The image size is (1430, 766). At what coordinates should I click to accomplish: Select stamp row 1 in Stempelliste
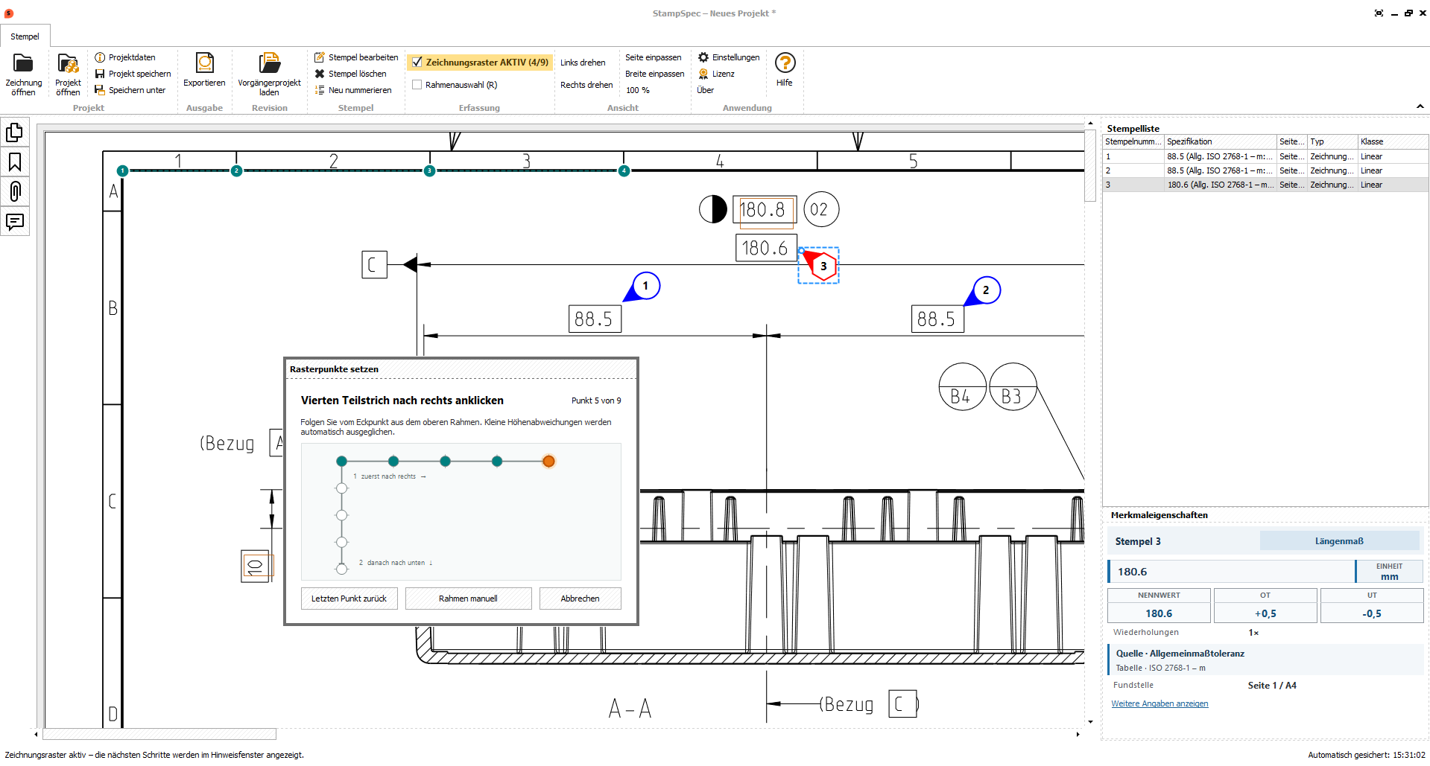click(x=1265, y=157)
